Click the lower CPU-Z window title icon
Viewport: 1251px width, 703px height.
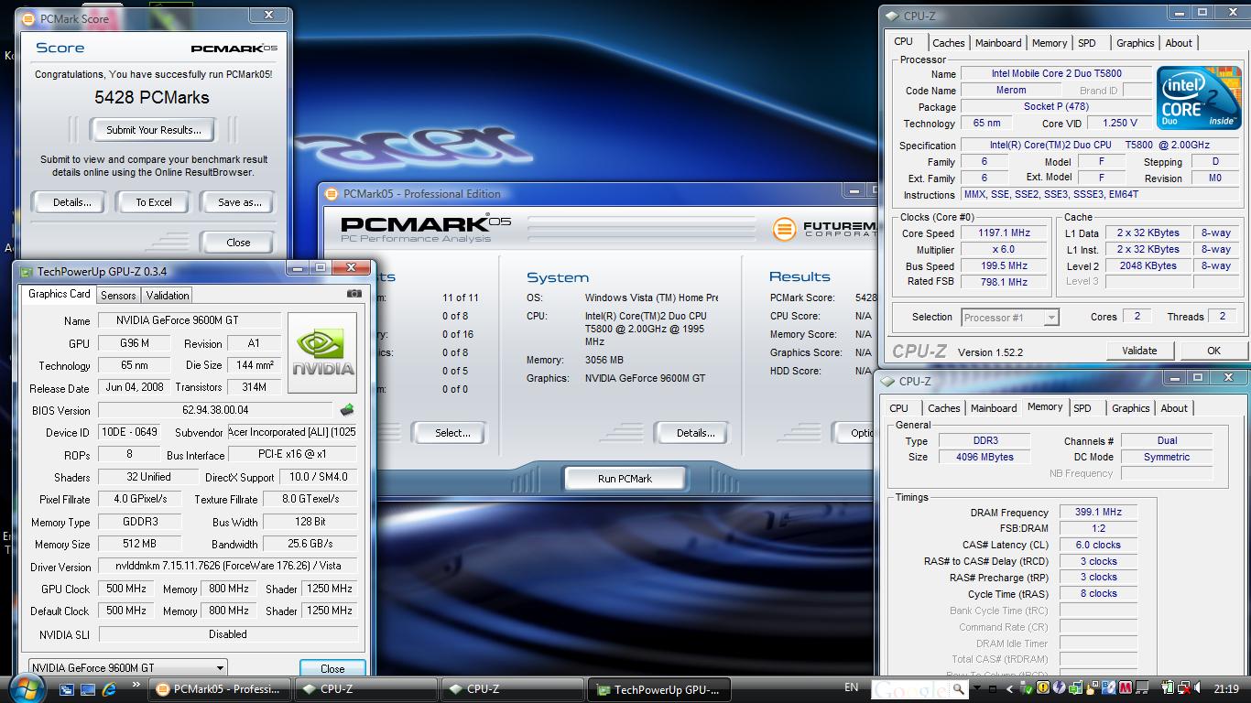click(x=888, y=382)
